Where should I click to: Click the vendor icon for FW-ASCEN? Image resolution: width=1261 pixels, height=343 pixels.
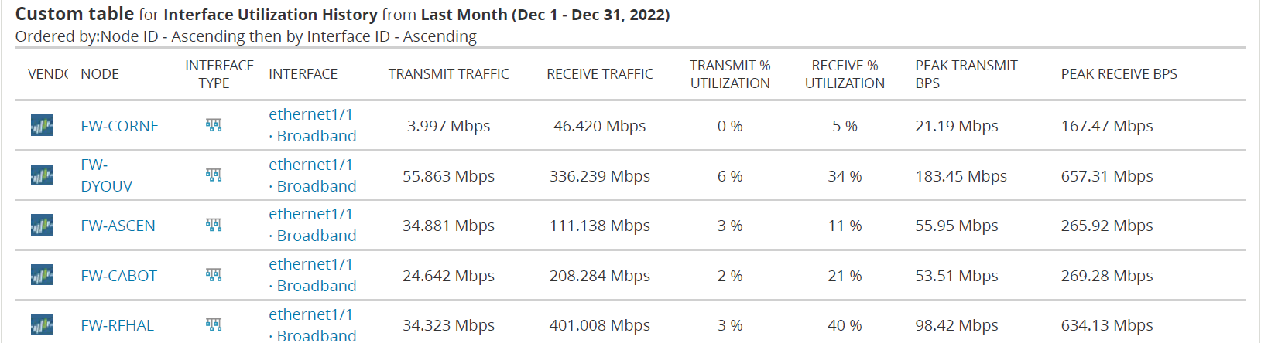coord(42,225)
